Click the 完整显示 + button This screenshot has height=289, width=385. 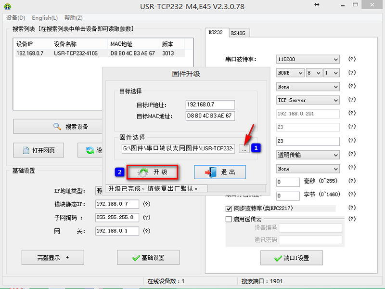(x=52, y=258)
